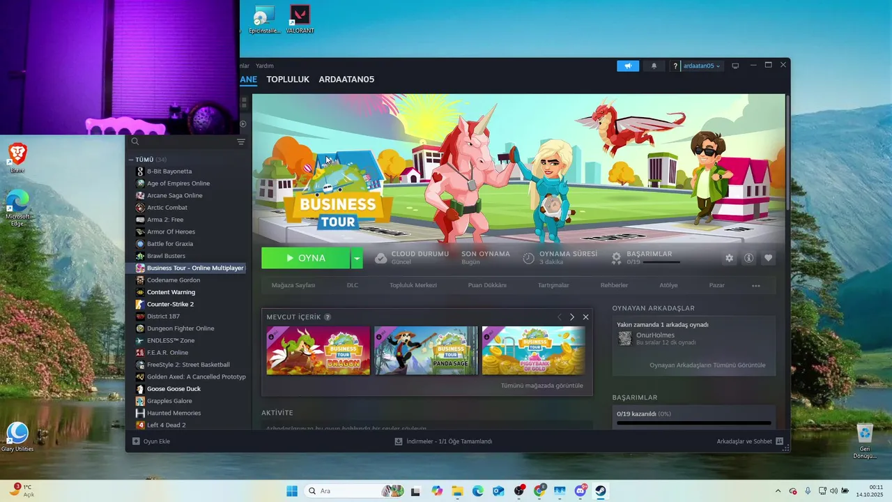Open the Topluluk Merkezi tab
The height and width of the screenshot is (502, 892).
pos(413,285)
